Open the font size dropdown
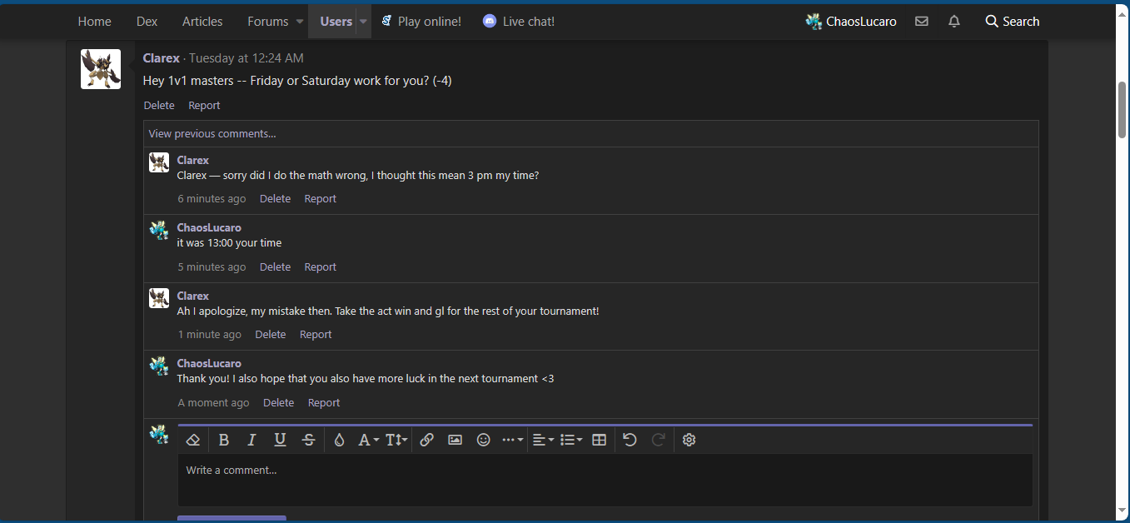 396,440
